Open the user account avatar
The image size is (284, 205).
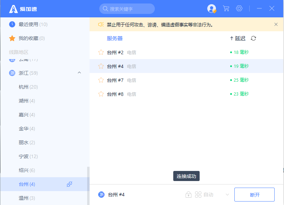[211, 9]
